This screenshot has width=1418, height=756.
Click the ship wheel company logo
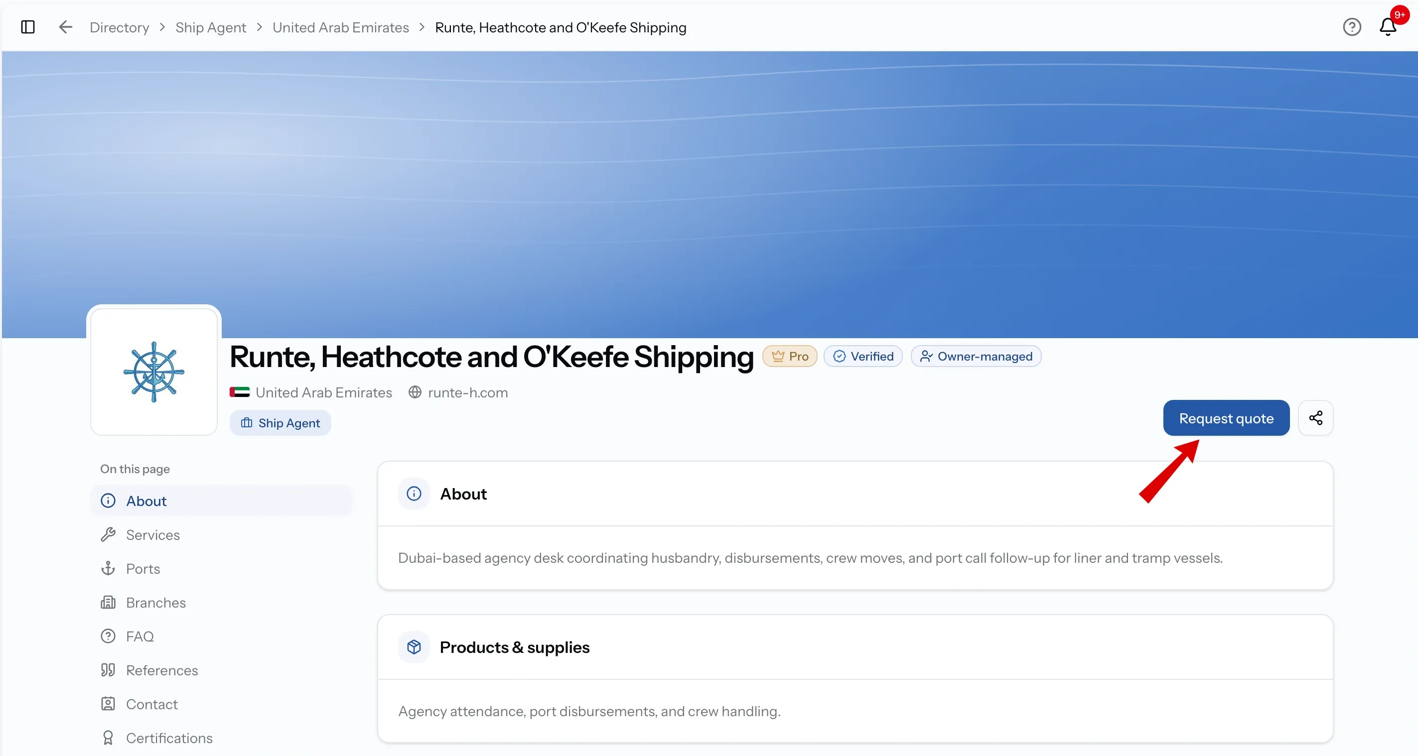point(153,372)
